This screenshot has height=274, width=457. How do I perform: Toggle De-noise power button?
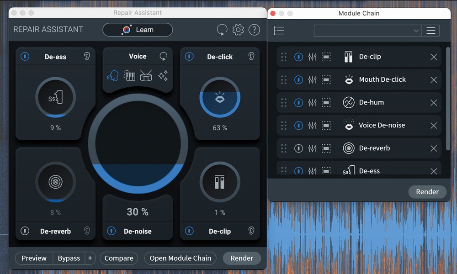pyautogui.click(x=112, y=231)
